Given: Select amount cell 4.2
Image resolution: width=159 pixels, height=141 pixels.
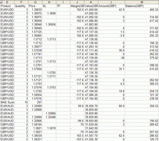Looking at the screenshot, I should (x=111, y=84).
